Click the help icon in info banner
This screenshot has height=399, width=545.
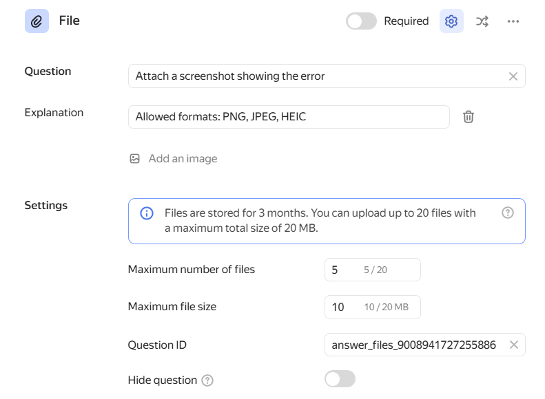(x=508, y=213)
